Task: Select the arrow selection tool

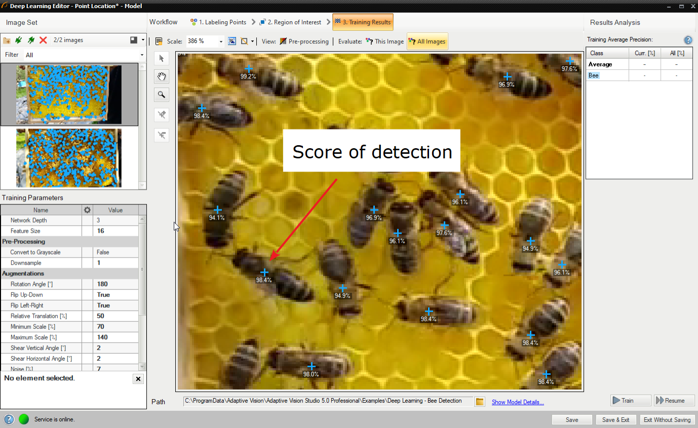Action: (161, 58)
